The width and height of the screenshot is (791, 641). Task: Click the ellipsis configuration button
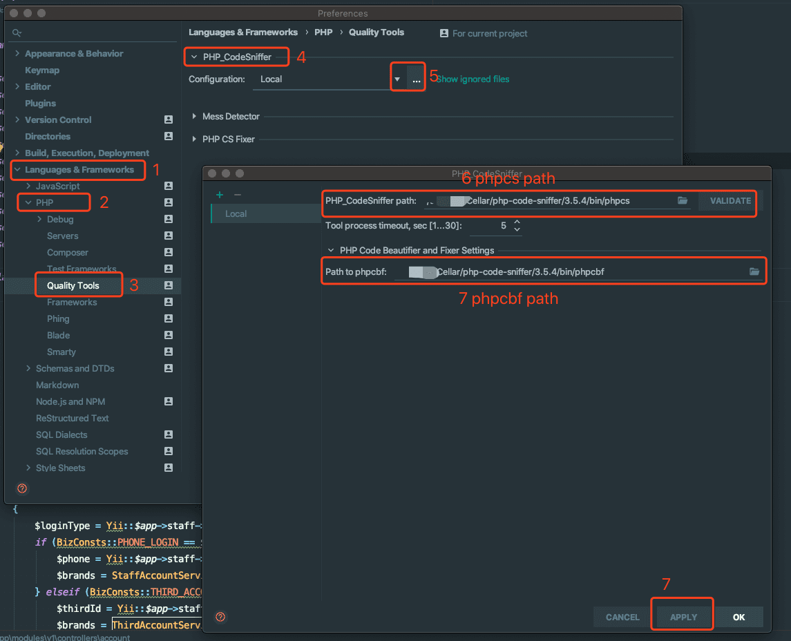416,79
